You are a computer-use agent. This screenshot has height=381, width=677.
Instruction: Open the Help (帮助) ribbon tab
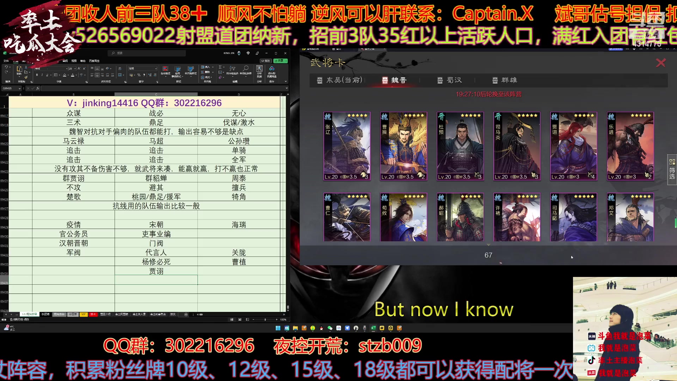(83, 61)
